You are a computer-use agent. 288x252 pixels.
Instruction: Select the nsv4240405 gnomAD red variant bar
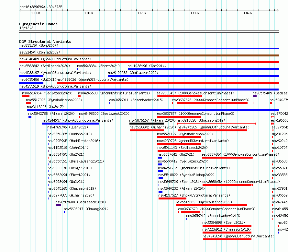[149, 62]
